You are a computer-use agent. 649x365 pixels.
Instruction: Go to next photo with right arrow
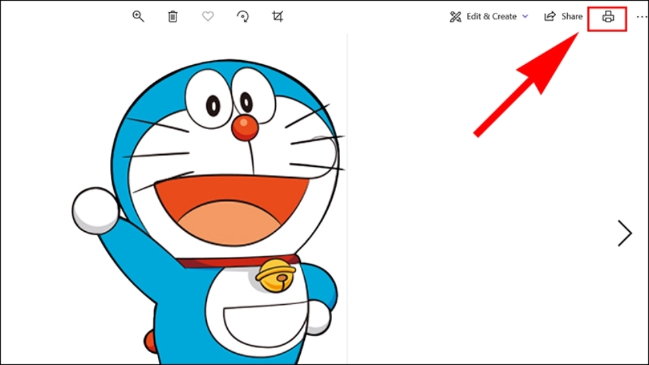(x=625, y=233)
